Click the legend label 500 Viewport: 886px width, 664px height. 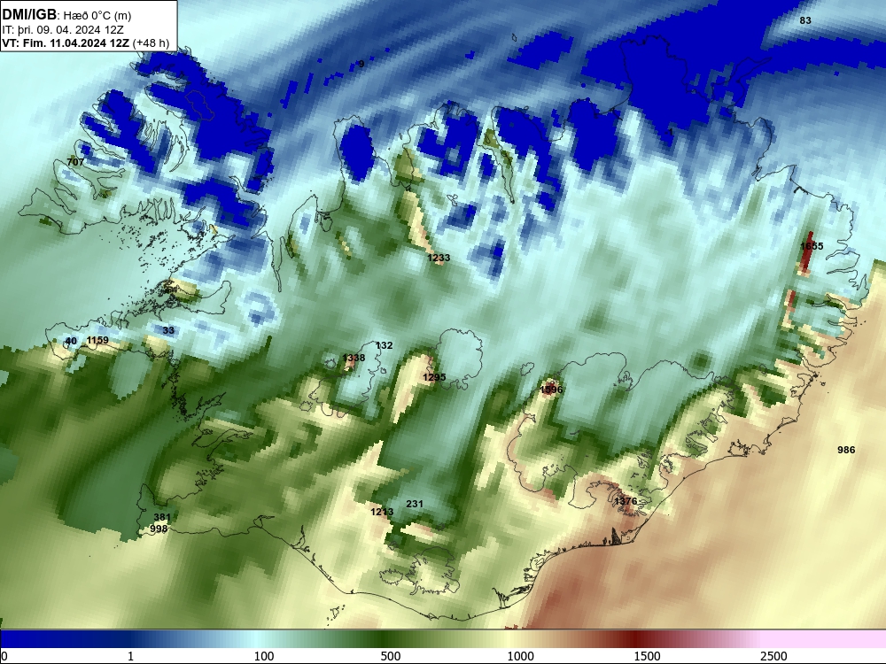point(391,656)
